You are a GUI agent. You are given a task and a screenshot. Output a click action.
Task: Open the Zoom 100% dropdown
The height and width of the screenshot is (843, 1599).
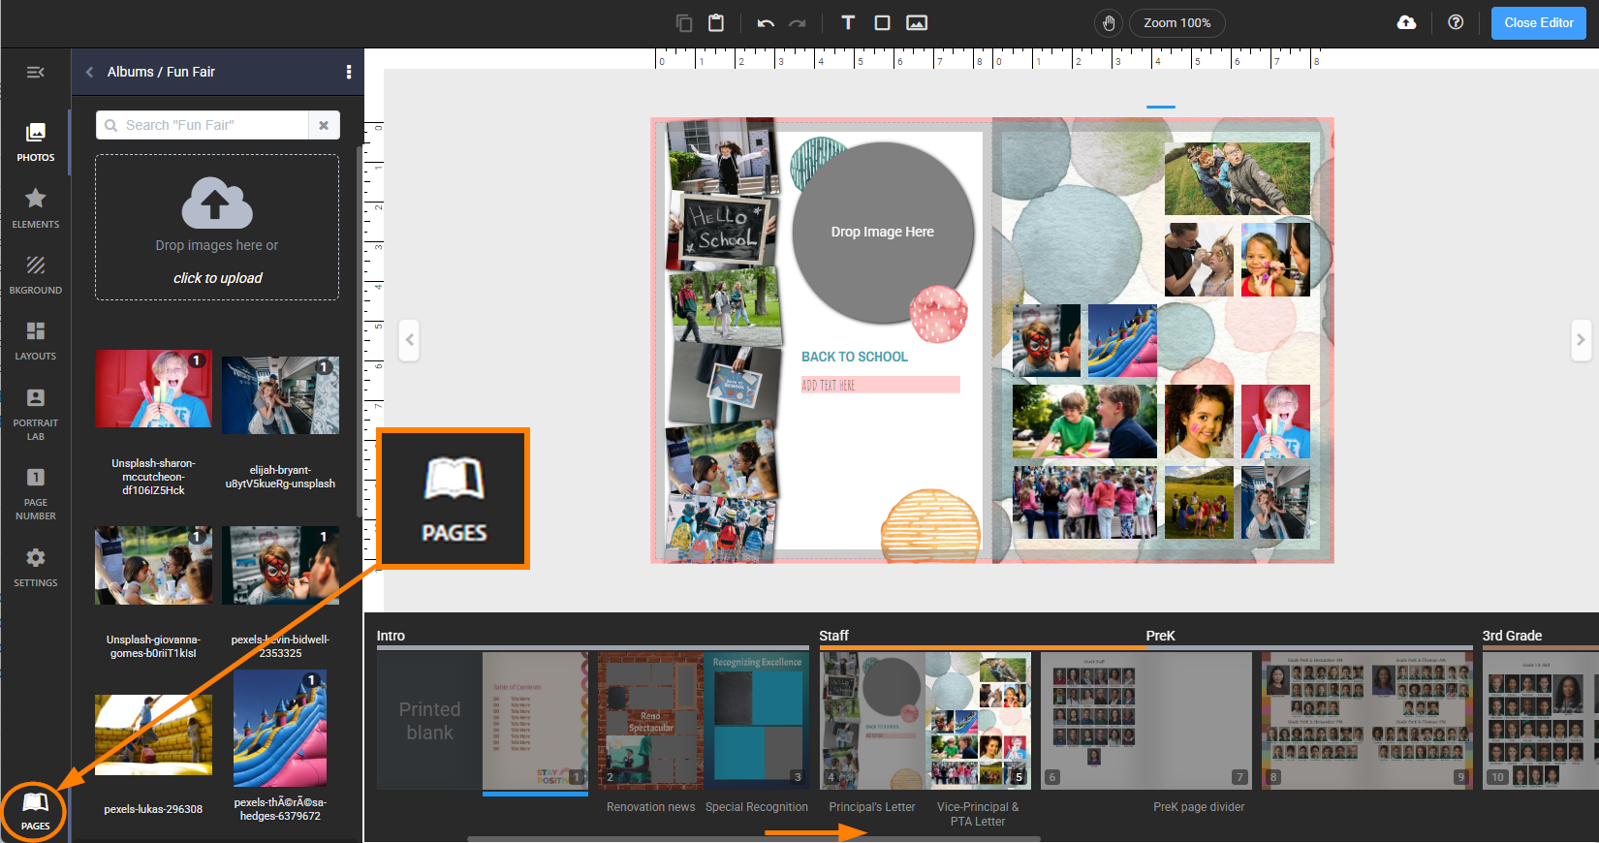[1176, 22]
